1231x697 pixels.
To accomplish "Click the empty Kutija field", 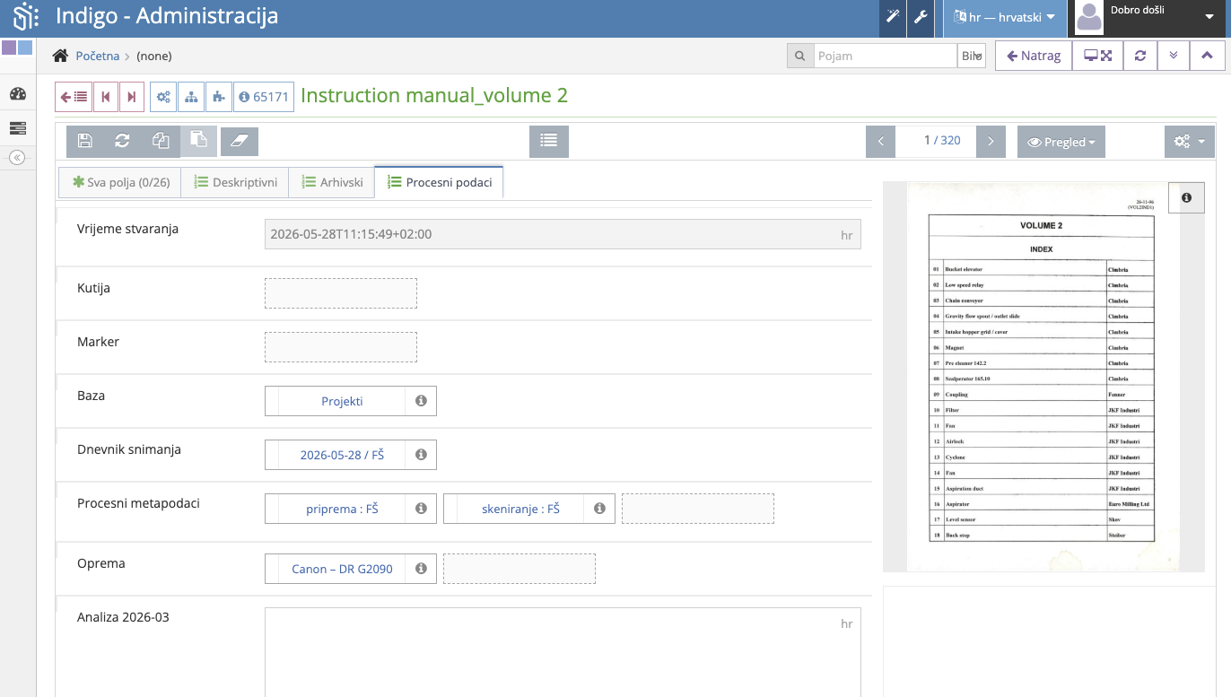I will [341, 293].
